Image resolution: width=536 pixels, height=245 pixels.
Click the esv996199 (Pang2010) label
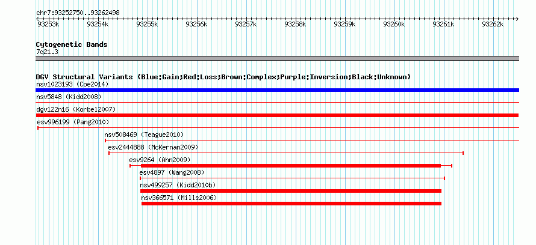tap(73, 122)
